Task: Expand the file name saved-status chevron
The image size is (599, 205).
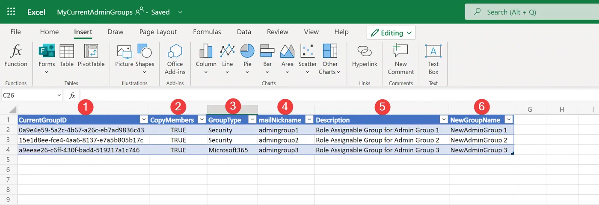Action: point(180,12)
